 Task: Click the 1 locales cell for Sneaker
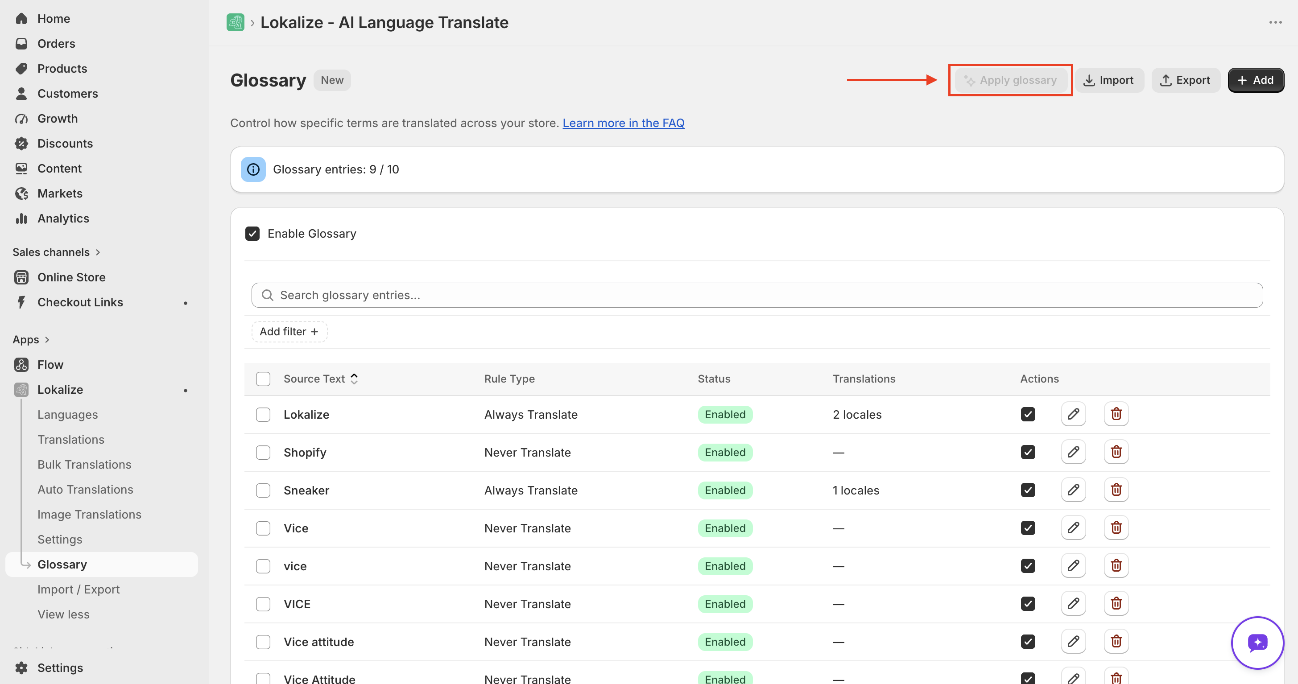click(856, 490)
